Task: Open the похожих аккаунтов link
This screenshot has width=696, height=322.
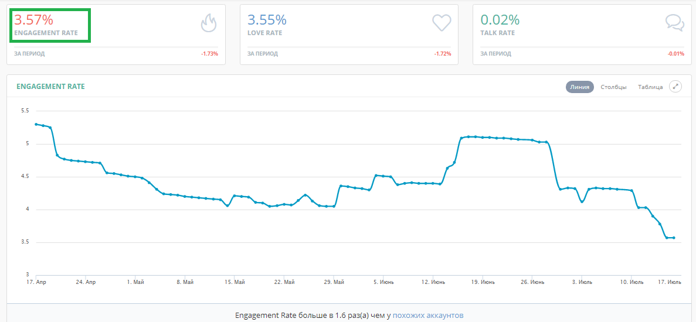Action: (x=427, y=315)
